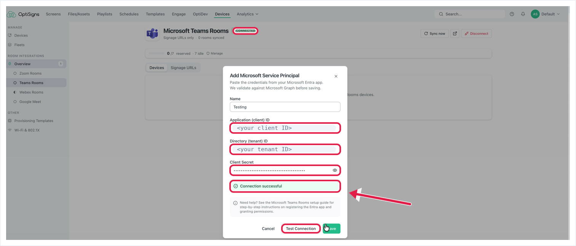Expand the Analytics dropdown
This screenshot has width=576, height=246.
248,14
